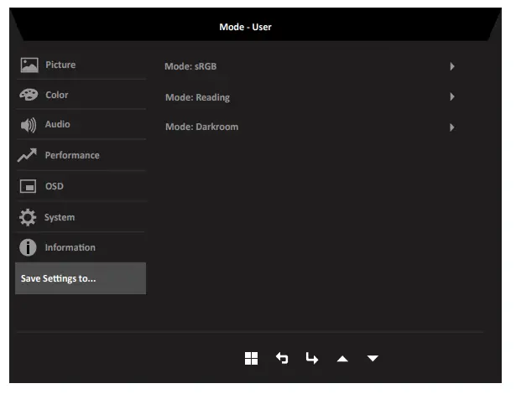The width and height of the screenshot is (516, 394).
Task: Click the Picture landscape icon
Action: pyautogui.click(x=29, y=65)
